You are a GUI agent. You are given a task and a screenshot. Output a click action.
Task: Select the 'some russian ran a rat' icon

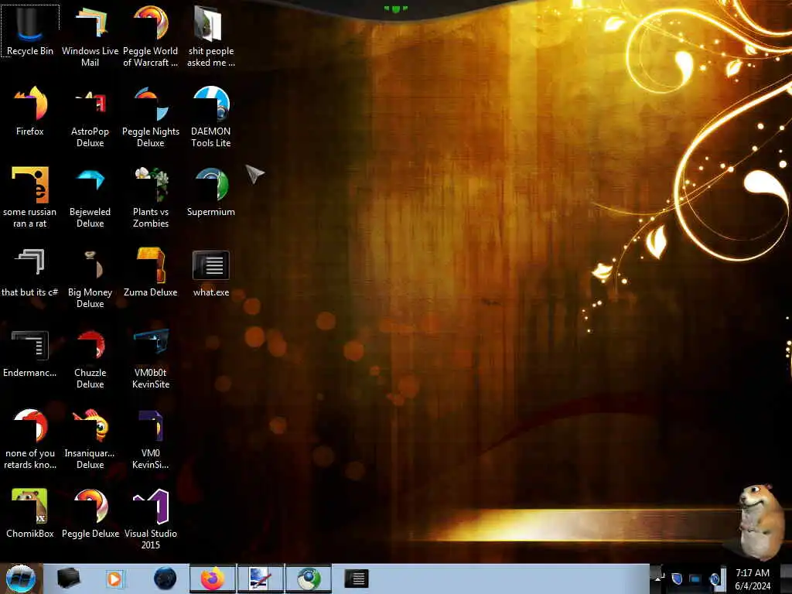click(30, 197)
